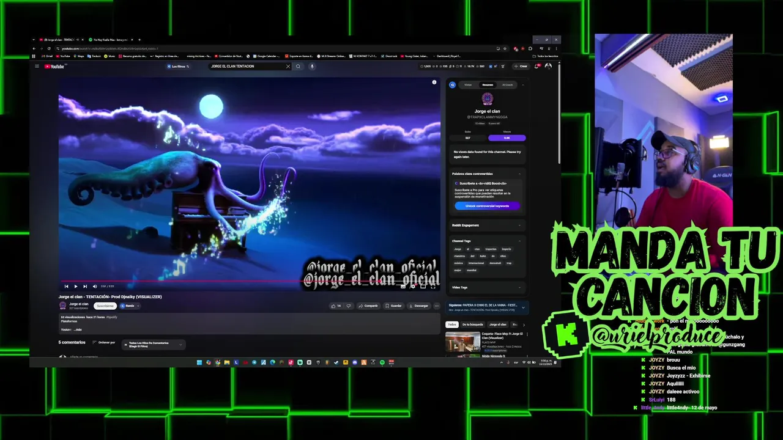This screenshot has height=440, width=783.
Task: Open the YouTube hamburger guide menu
Action: [37, 66]
